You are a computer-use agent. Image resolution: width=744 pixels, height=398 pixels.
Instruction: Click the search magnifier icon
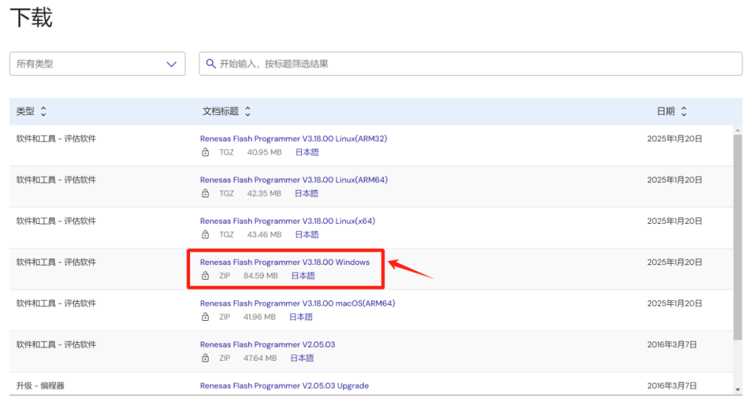[211, 63]
